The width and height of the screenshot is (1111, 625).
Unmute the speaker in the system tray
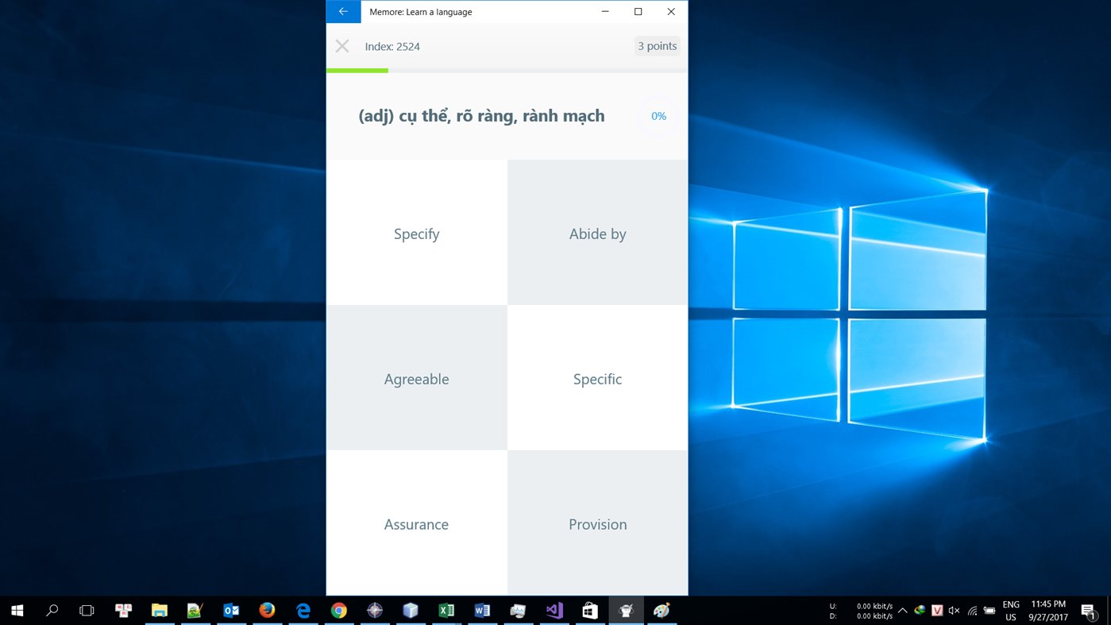coord(954,611)
